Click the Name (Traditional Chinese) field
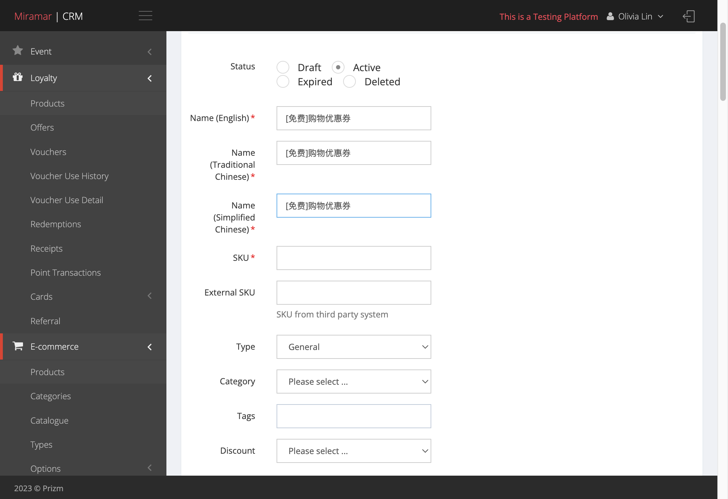The image size is (728, 499). (354, 153)
